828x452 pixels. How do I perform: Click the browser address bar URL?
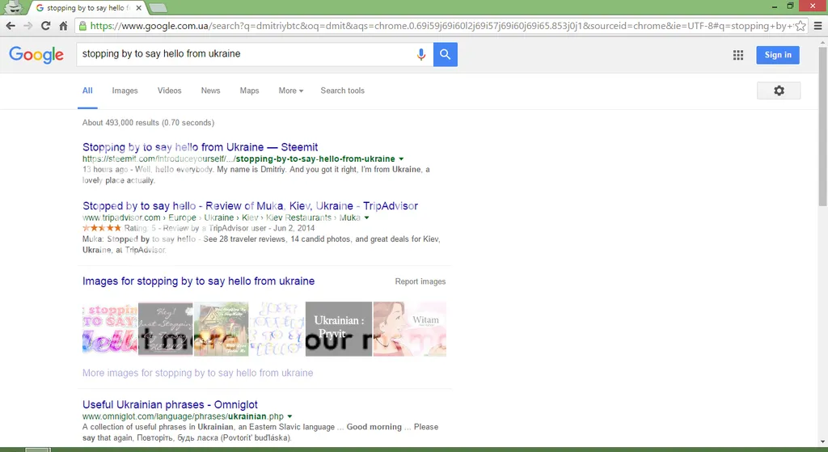pyautogui.click(x=441, y=26)
